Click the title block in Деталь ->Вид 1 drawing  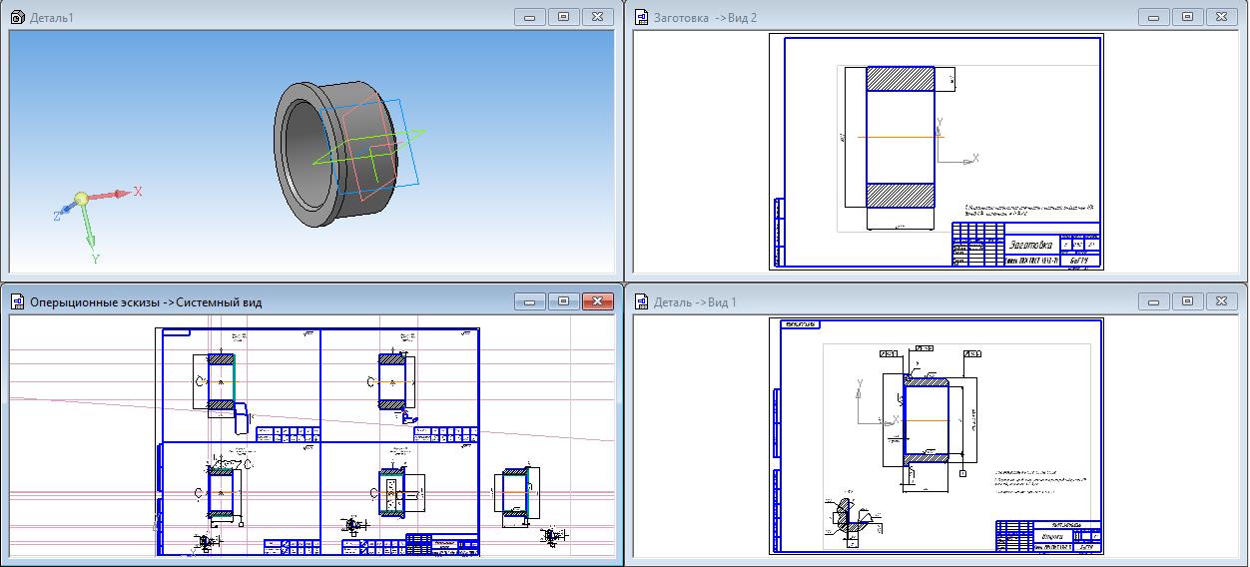click(1048, 535)
